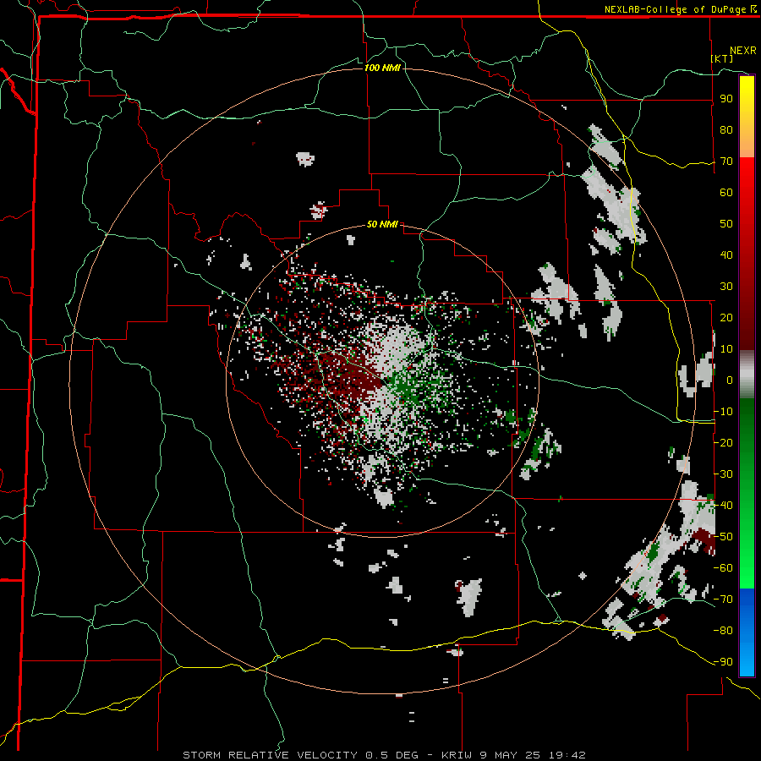Click the -80 value on velocity scale
Screen dimensions: 761x761
pyautogui.click(x=723, y=631)
